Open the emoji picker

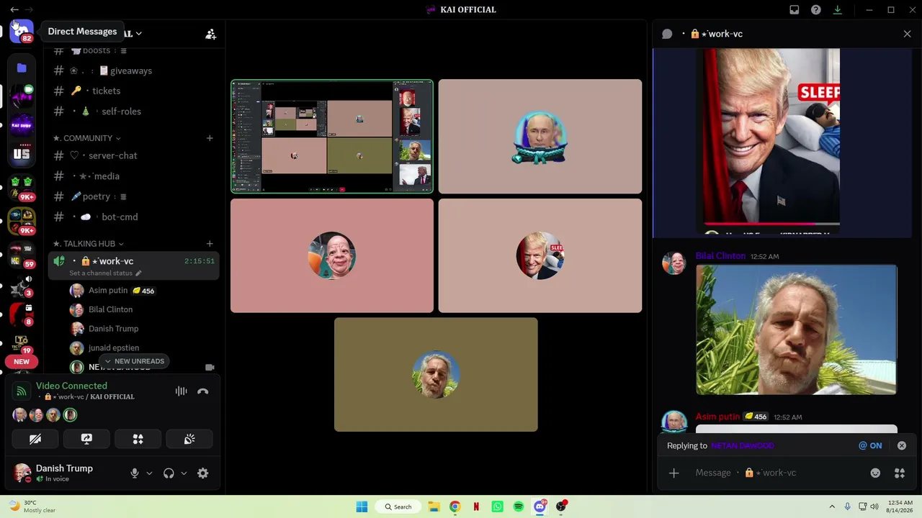pos(875,473)
